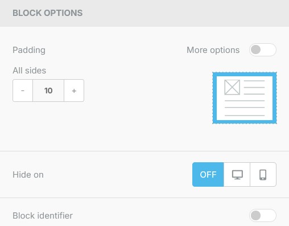The height and width of the screenshot is (226, 289).
Task: Click the Padding label
Action: [29, 50]
